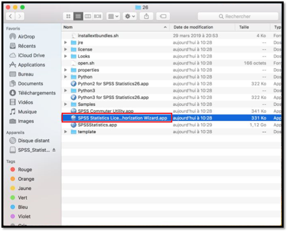288x232 pixels.
Task: Expand the license folder
Action: pyautogui.click(x=66, y=49)
